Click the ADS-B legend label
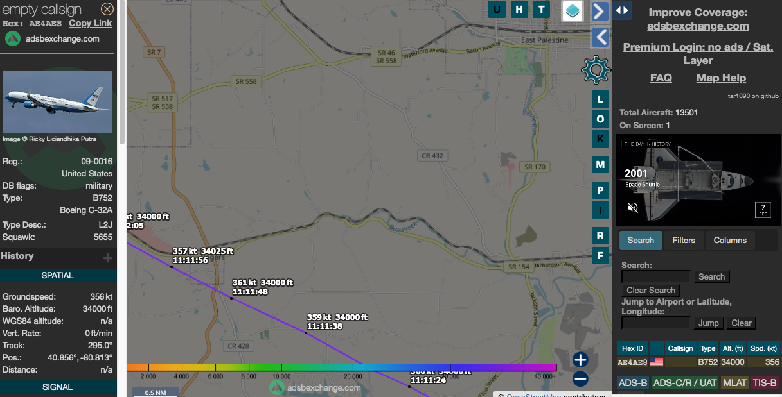The width and height of the screenshot is (782, 397). pyautogui.click(x=633, y=382)
